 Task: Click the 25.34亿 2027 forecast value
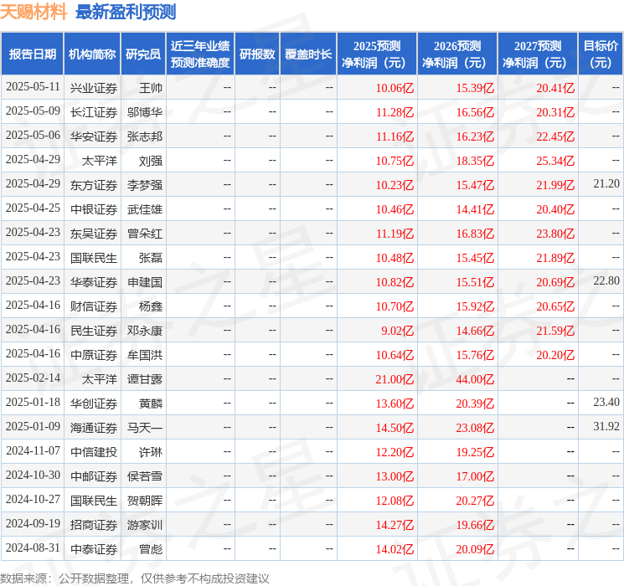pos(555,160)
